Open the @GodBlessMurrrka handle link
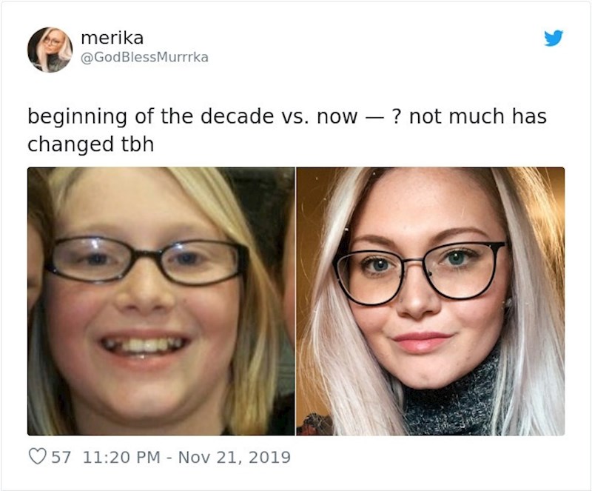This screenshot has height=491, width=592. click(144, 56)
